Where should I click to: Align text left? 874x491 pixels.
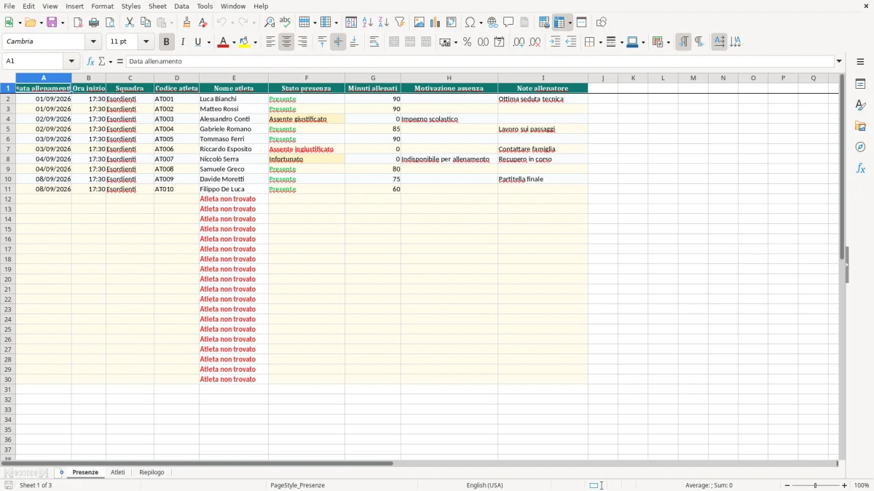point(270,42)
